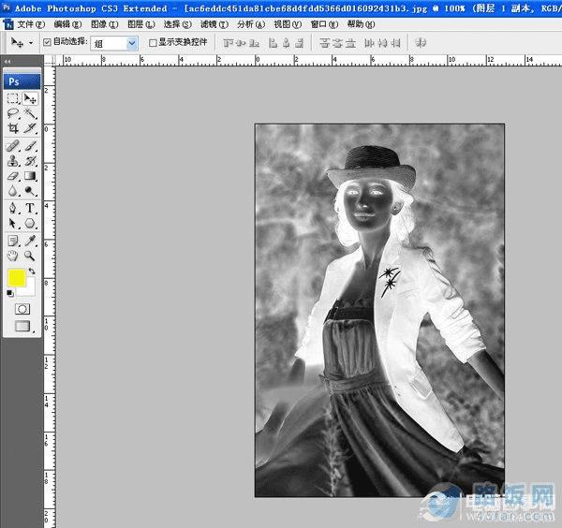Open the 组 auto-select dropdown

131,43
